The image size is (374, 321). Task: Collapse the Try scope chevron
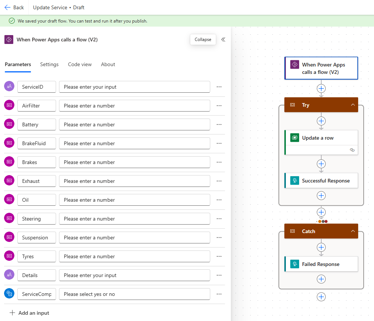(353, 105)
